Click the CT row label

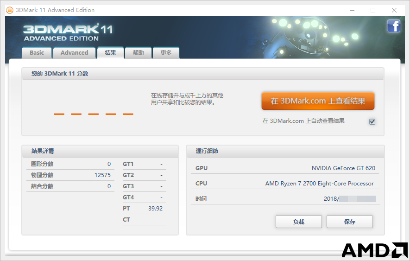126,220
